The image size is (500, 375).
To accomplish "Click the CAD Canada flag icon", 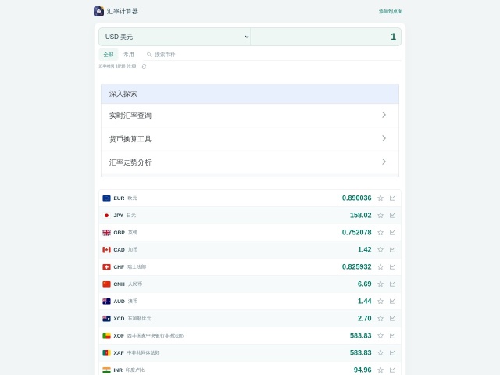I will click(x=106, y=250).
